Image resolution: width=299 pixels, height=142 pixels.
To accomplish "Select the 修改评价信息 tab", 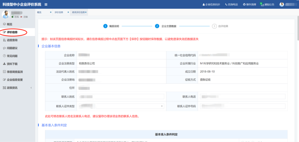I will click(x=78, y=12).
